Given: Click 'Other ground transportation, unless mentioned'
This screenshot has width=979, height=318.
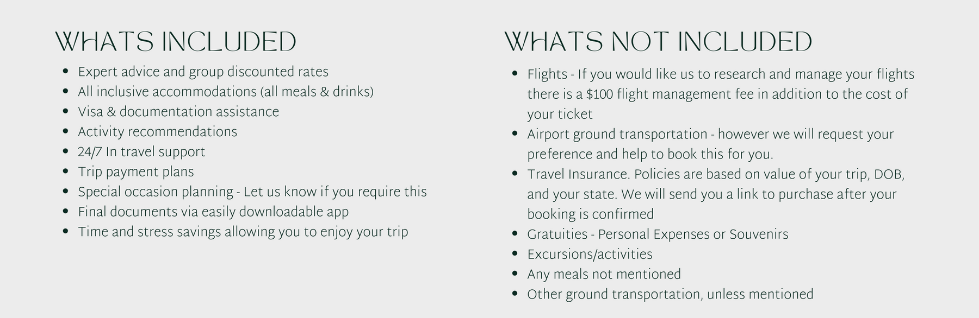Looking at the screenshot, I should [x=670, y=295].
